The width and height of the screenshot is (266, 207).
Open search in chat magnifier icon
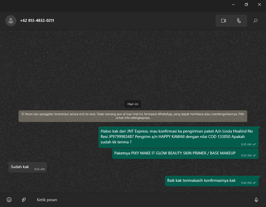(255, 21)
